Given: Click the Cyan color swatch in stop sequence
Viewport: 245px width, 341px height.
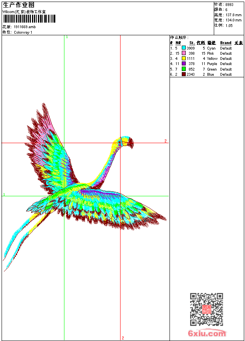Looking at the screenshot, I should pyautogui.click(x=184, y=48).
